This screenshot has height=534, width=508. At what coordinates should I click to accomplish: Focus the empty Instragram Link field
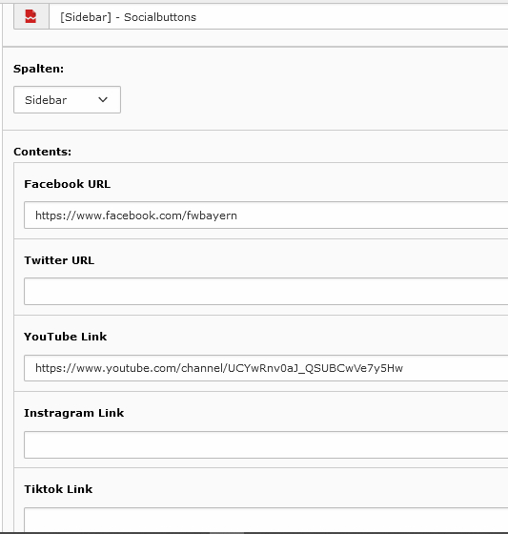(266, 444)
